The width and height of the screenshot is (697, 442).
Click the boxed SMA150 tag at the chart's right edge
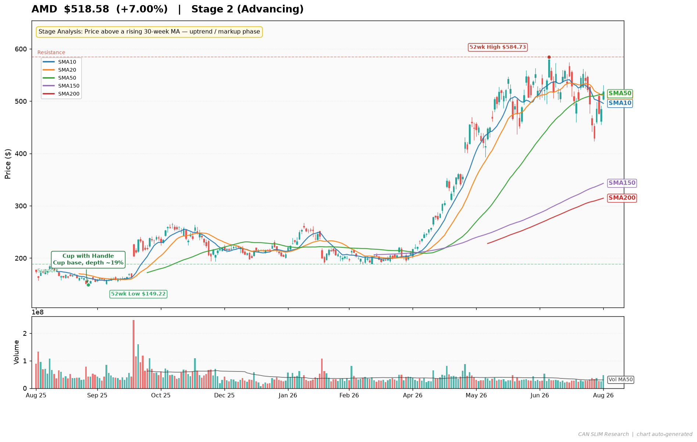coord(622,183)
